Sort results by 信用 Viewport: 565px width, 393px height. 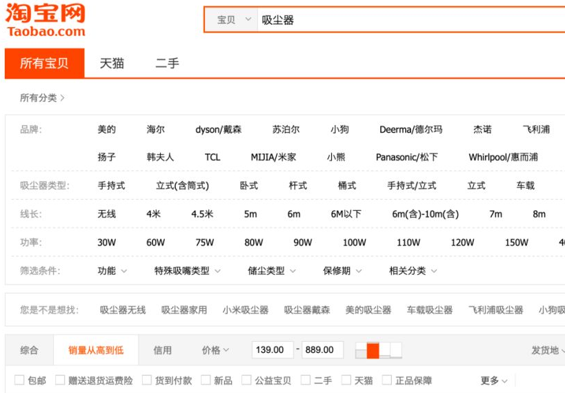tap(163, 350)
